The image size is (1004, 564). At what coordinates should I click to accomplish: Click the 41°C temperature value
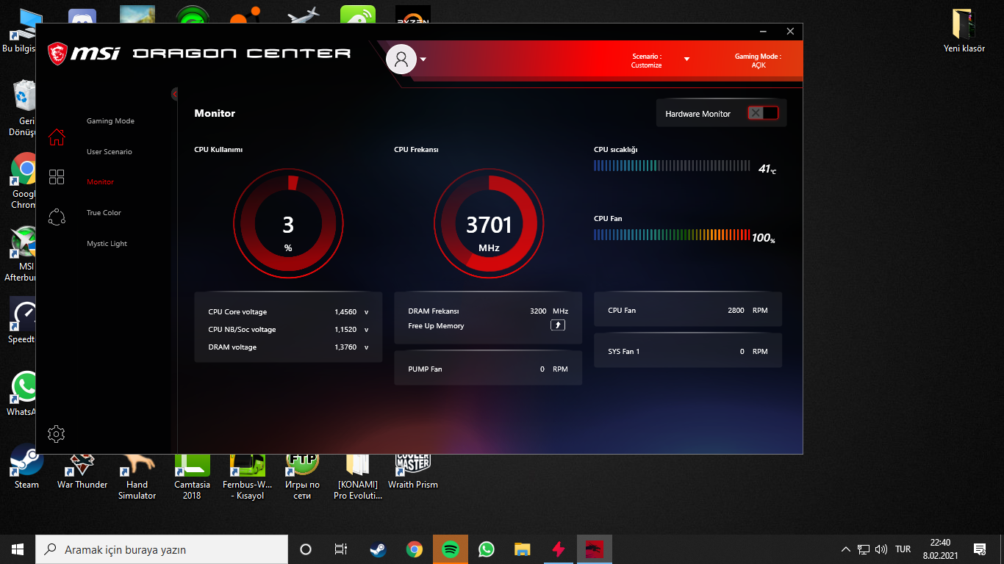tap(767, 169)
